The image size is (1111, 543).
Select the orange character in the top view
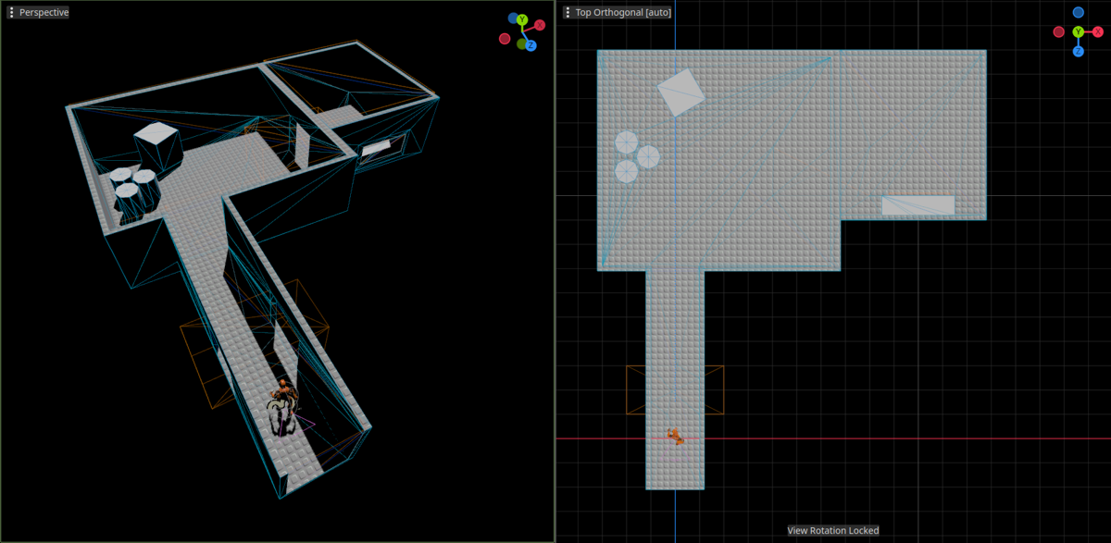tap(676, 436)
